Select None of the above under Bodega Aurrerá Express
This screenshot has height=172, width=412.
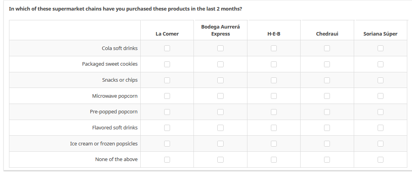(220, 159)
